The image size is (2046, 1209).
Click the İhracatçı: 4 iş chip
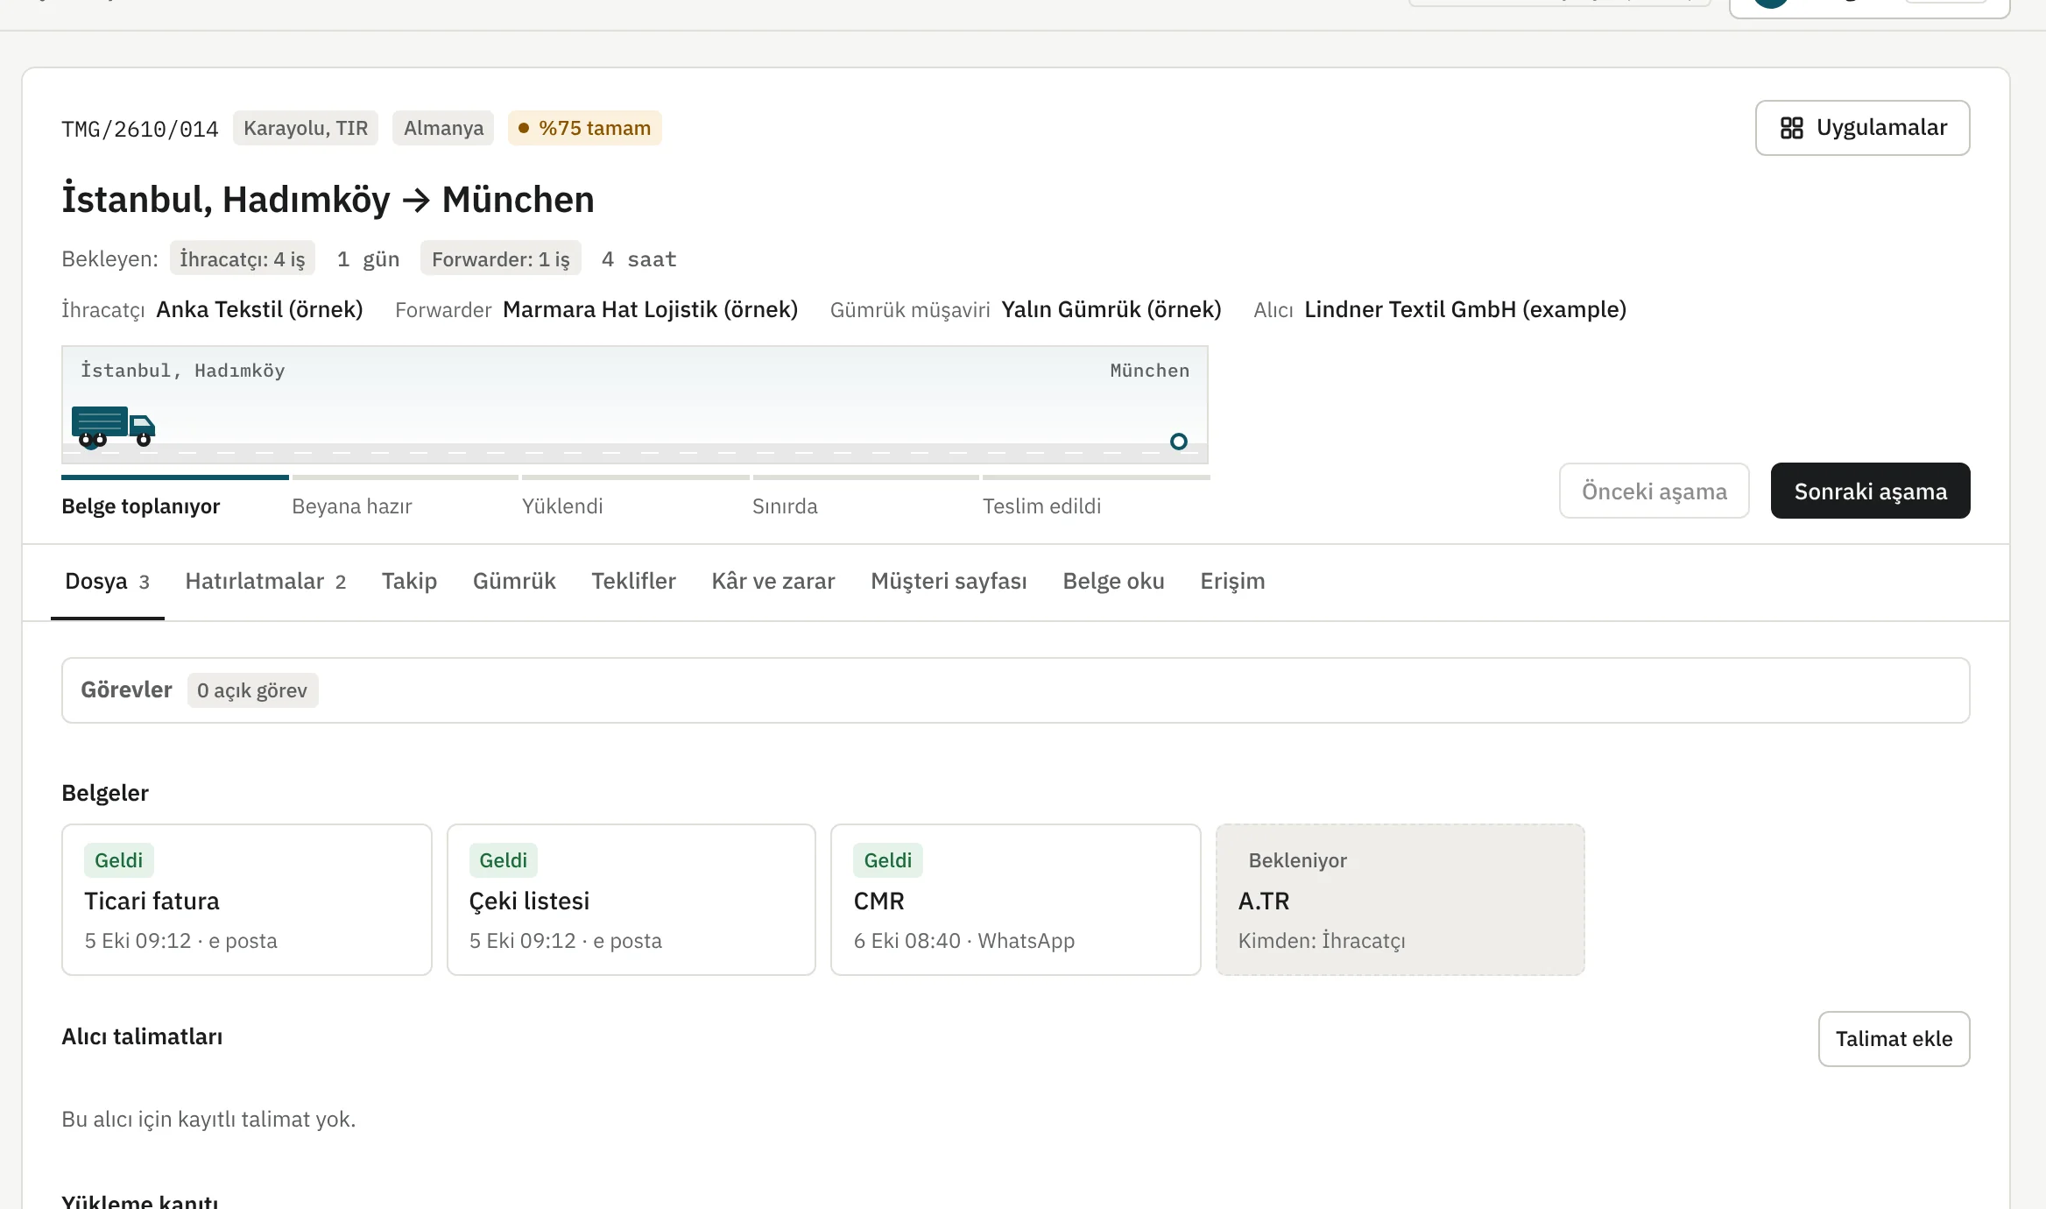tap(243, 258)
